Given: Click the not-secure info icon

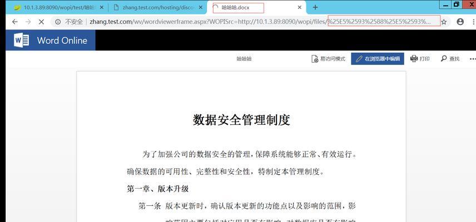Looking at the screenshot, I should pos(58,22).
